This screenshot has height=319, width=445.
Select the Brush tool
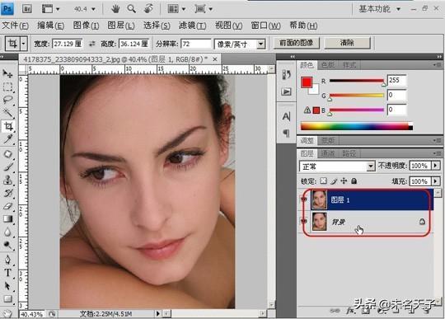(7, 167)
